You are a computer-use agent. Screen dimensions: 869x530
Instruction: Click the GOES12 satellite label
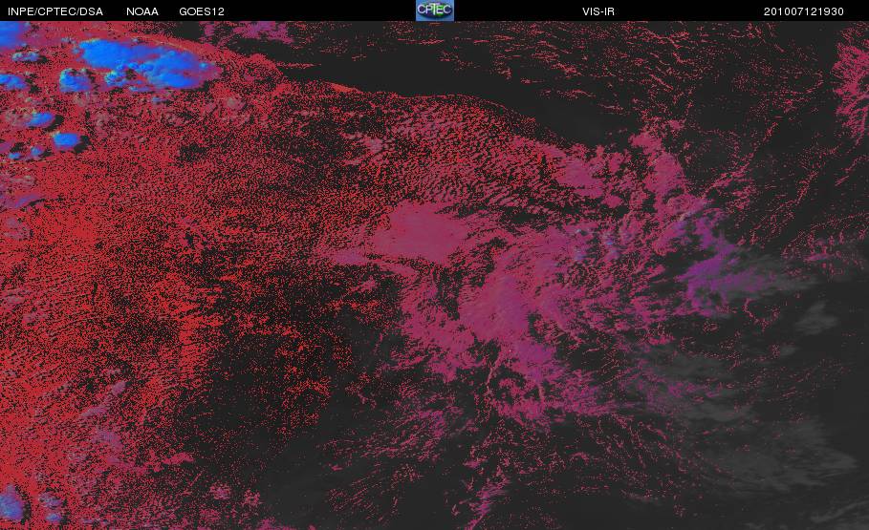pos(202,11)
